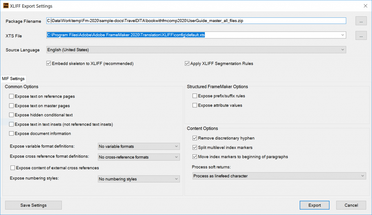
Task: Click the FrameMaker icon in the title bar
Action: 6,6
